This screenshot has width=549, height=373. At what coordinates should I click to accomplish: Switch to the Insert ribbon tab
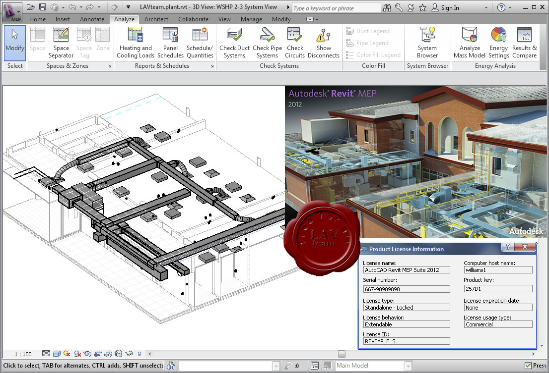(63, 19)
